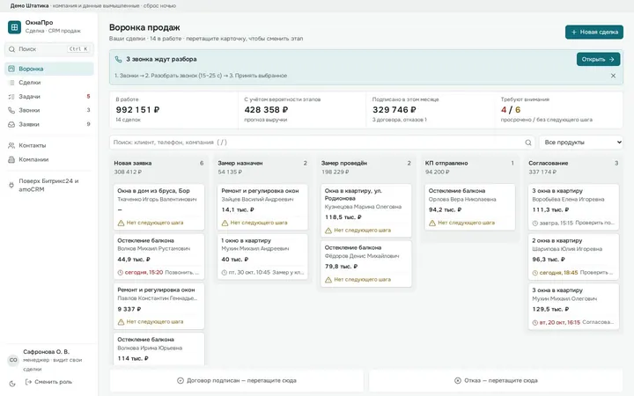Click the CO user avatar
Image resolution: width=634 pixels, height=396 pixels.
tap(13, 360)
